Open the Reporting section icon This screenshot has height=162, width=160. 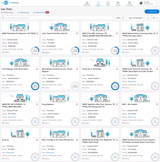click(x=87, y=3)
